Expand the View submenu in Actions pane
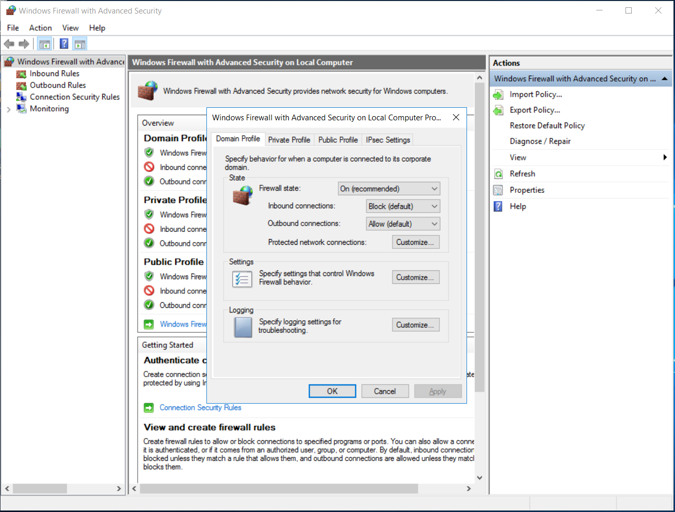The image size is (675, 512). click(x=665, y=157)
